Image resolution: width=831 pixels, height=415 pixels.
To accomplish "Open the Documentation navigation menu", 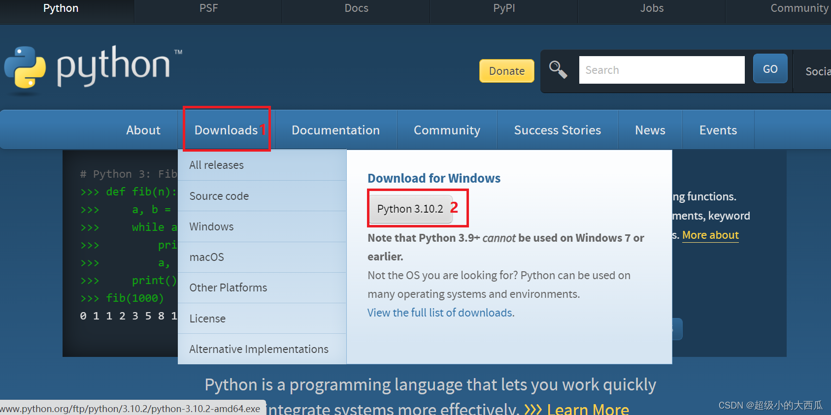I will coord(335,130).
